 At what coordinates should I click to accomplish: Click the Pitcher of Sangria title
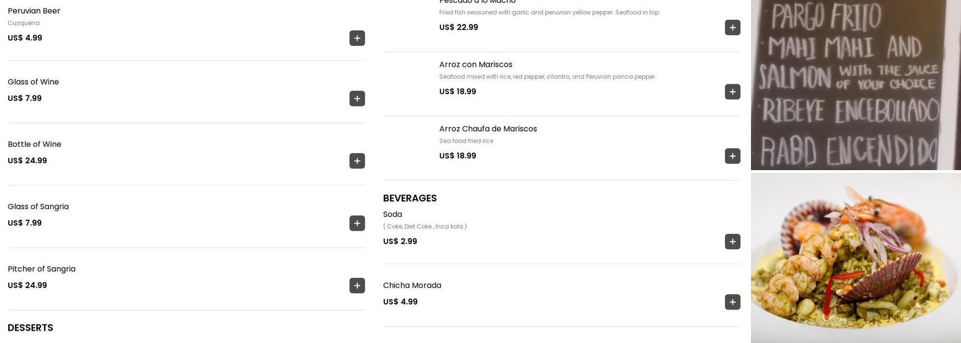click(x=41, y=269)
